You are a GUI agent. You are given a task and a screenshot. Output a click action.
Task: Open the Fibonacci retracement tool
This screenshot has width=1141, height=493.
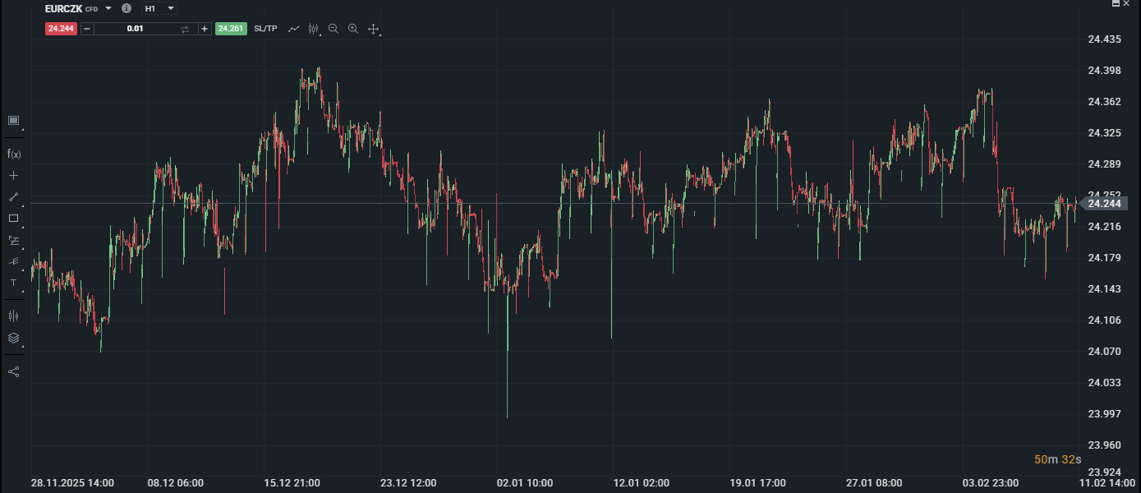13,240
